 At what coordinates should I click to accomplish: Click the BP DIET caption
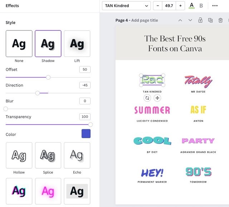[152, 152]
